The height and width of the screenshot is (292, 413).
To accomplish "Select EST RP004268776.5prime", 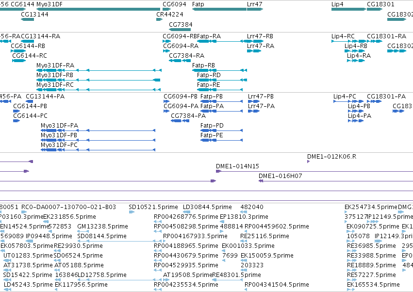I will point(158,222).
